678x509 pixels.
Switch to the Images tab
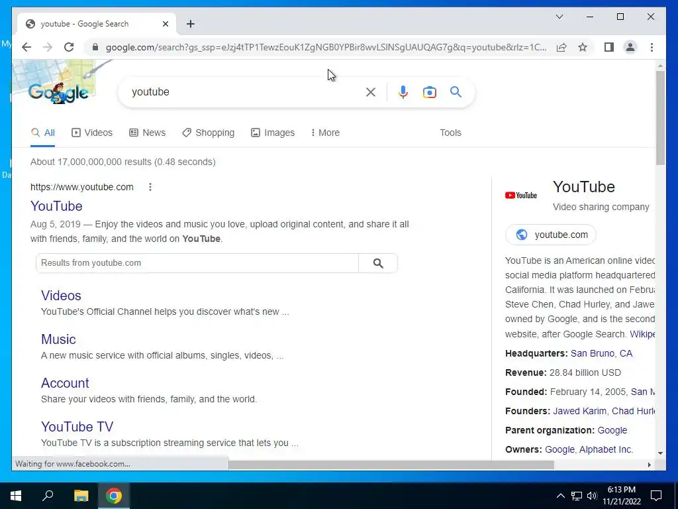click(x=273, y=133)
